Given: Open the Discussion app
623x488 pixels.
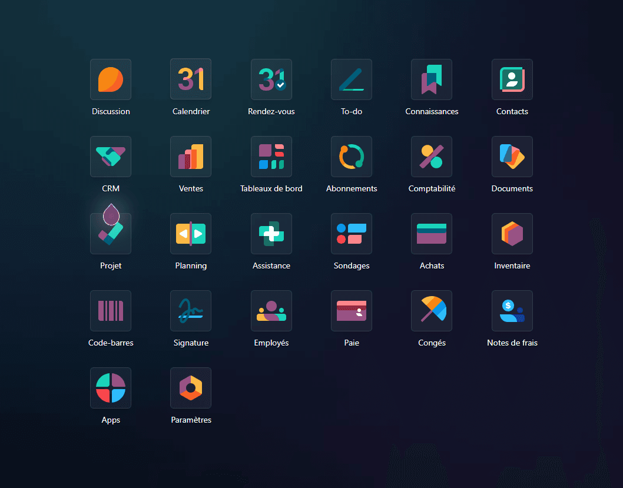Looking at the screenshot, I should [111, 79].
